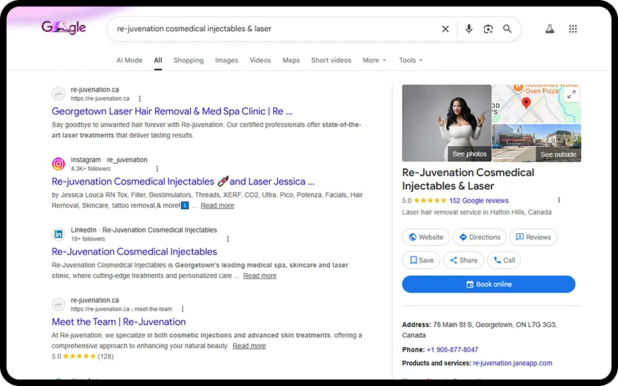Expand the Tools dropdown

point(410,60)
